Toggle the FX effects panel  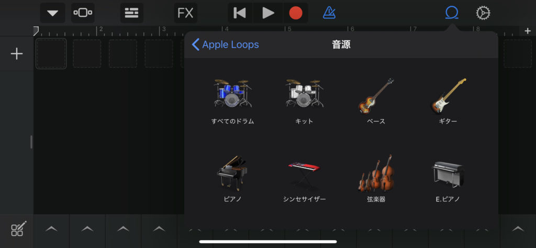(186, 13)
